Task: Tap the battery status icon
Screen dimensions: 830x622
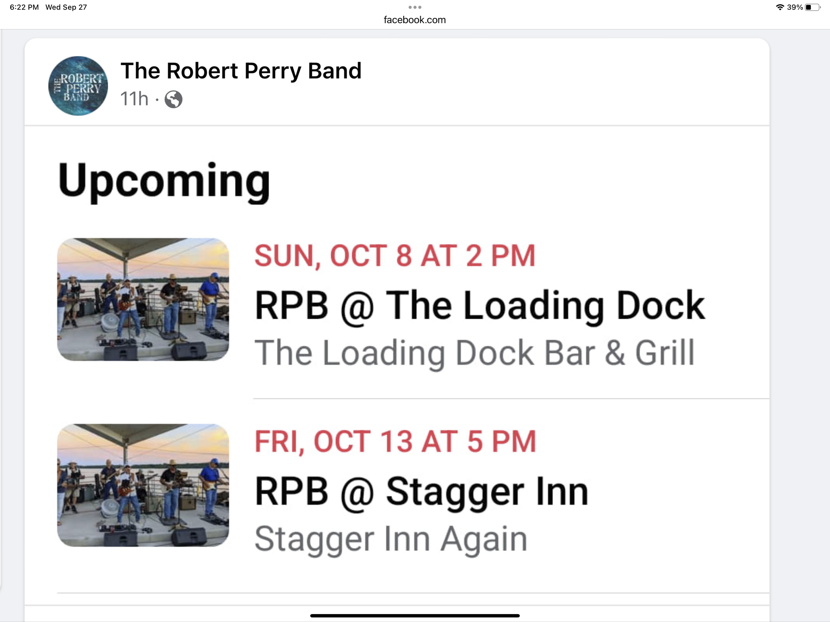Action: [813, 7]
